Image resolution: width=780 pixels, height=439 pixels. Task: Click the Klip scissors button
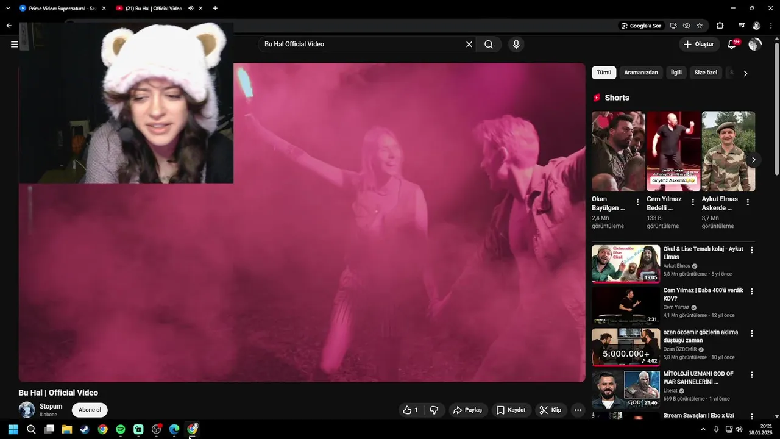pos(550,410)
